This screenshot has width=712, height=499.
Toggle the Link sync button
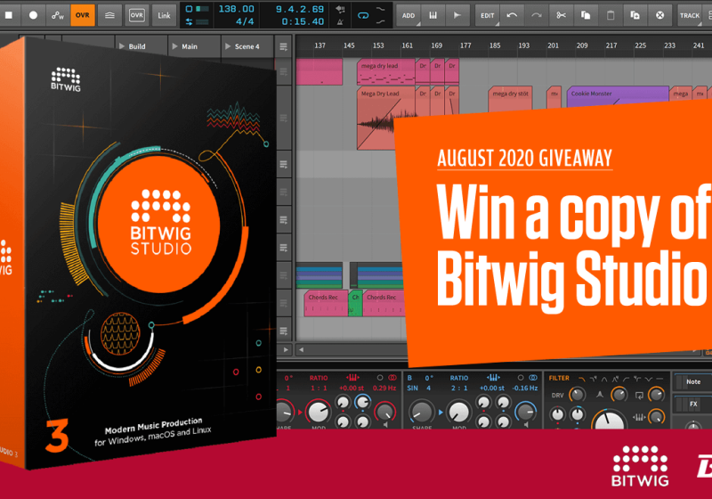(x=164, y=14)
